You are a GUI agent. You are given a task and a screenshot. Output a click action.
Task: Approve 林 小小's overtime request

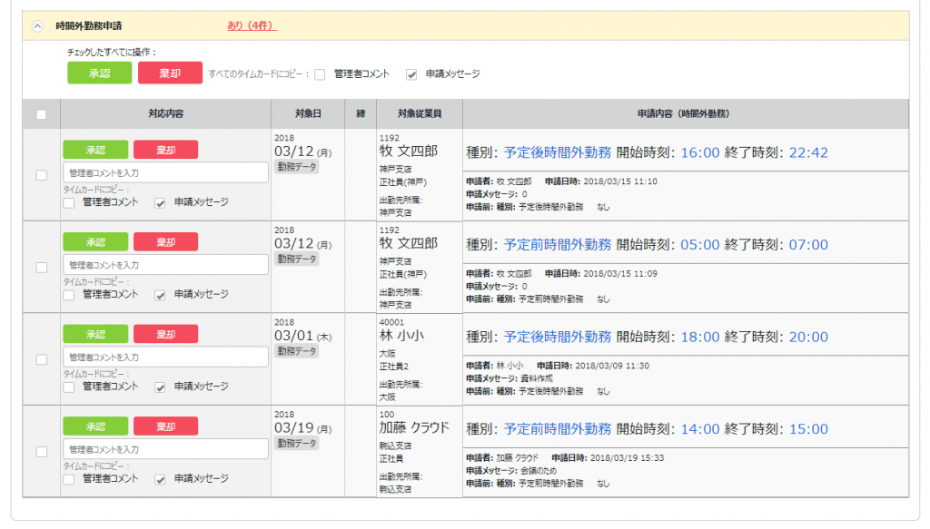click(95, 334)
